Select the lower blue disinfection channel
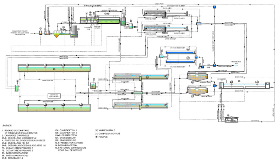Image resolution: width=277 pixels, height=160 pixels. point(179,61)
